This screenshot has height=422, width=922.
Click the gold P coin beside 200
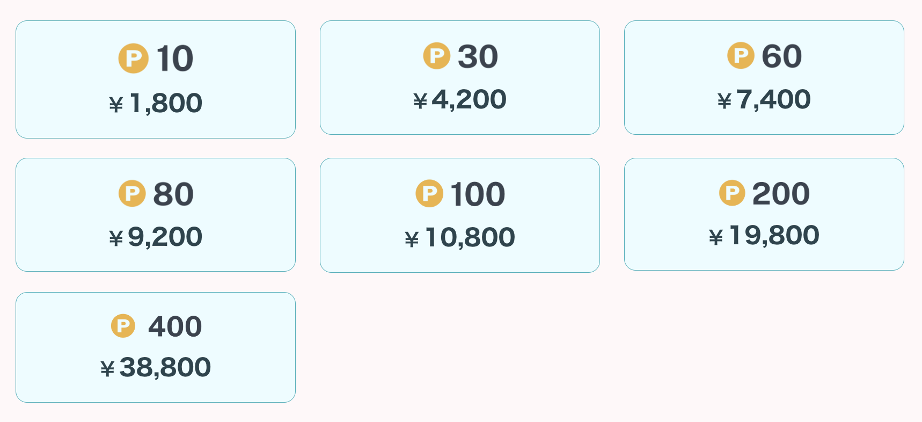732,193
